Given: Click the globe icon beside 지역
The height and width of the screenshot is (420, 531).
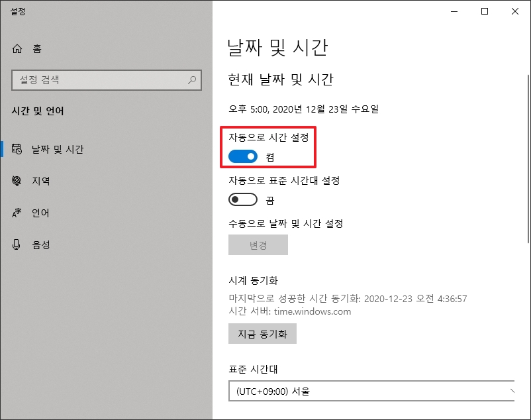Looking at the screenshot, I should (17, 181).
